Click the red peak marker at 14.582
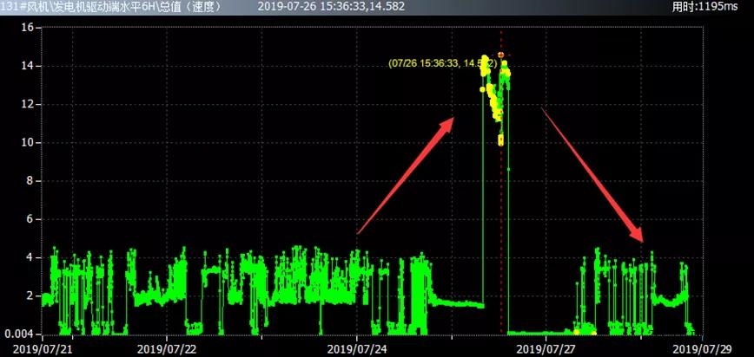 point(501,55)
